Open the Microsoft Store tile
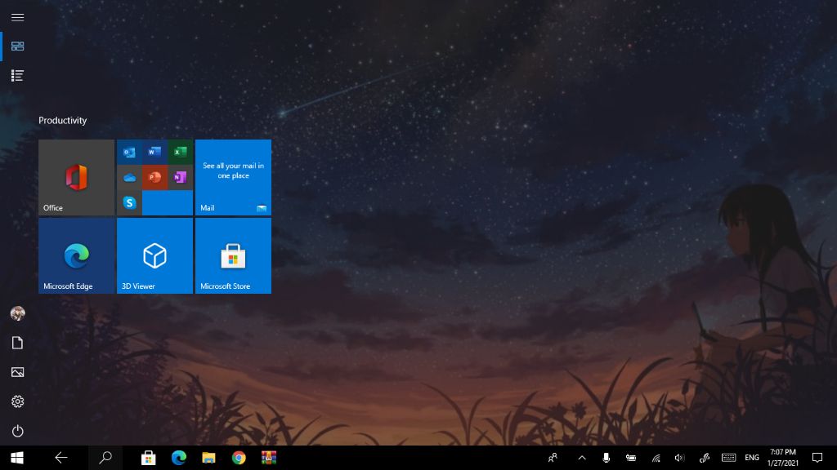 point(233,255)
